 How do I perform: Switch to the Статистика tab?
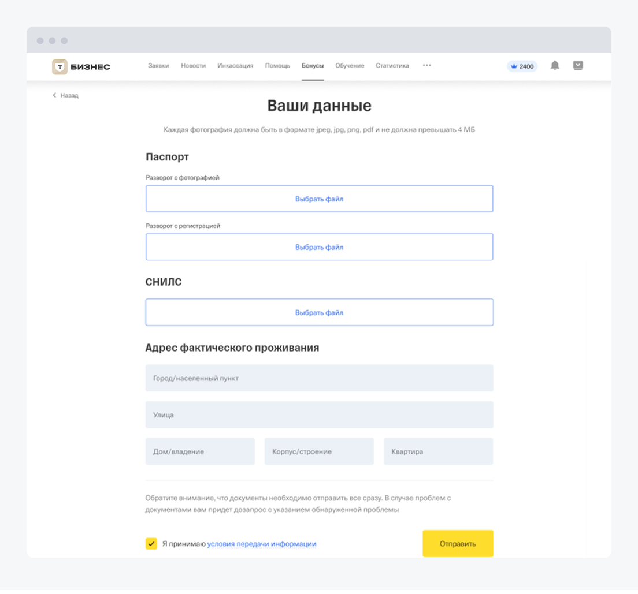(392, 66)
